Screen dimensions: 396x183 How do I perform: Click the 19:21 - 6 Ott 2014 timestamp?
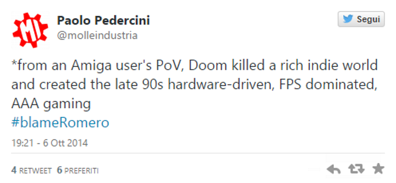(49, 143)
